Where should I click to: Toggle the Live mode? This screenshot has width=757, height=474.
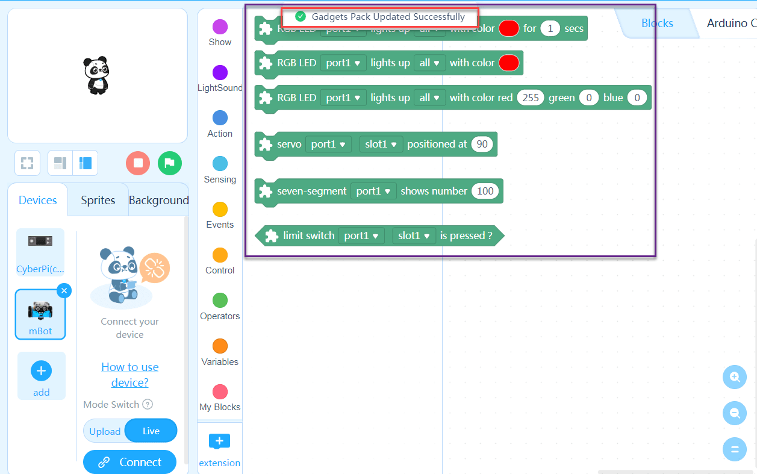151,431
